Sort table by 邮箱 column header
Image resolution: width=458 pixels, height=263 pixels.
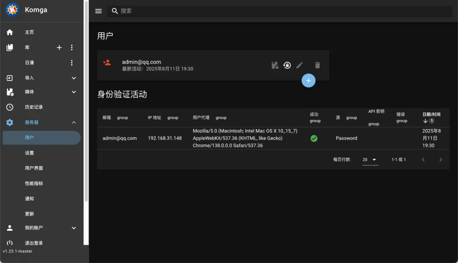[x=106, y=118]
